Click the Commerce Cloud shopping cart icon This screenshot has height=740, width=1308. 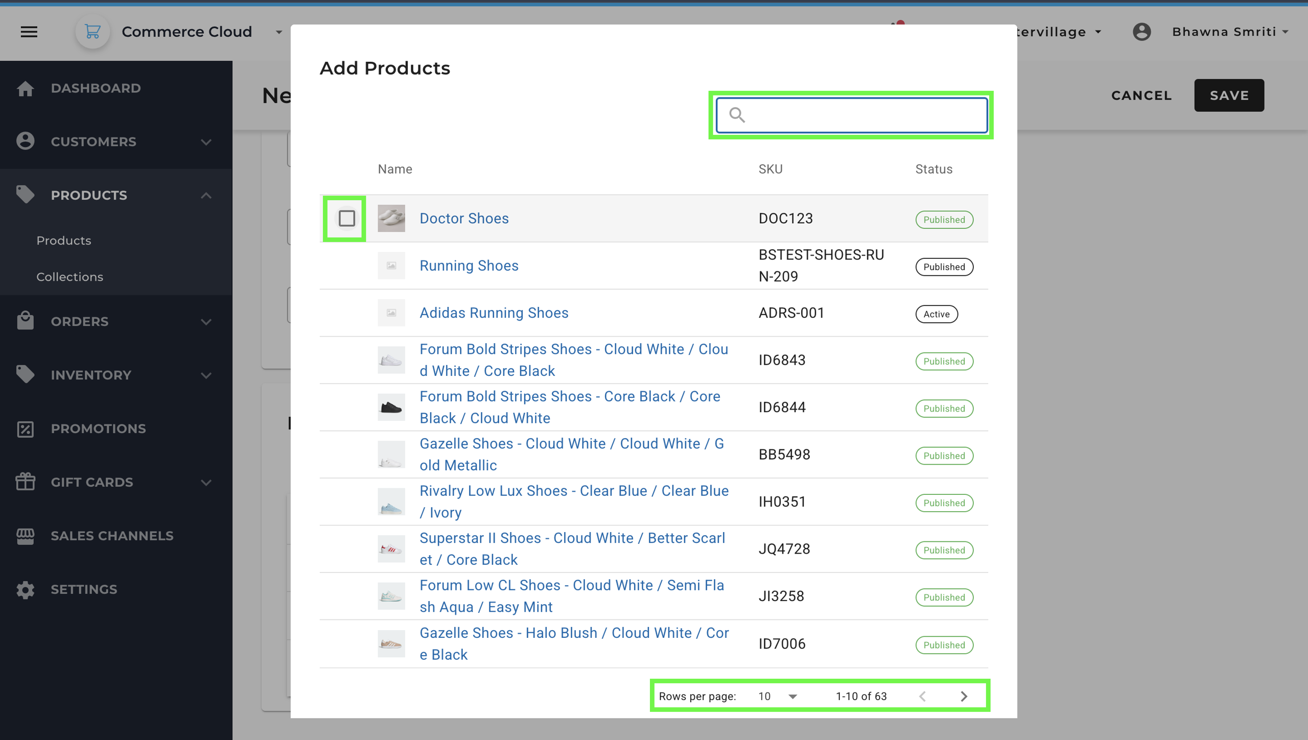click(x=92, y=32)
